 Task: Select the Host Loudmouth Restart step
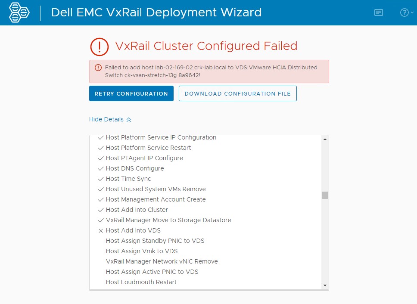(141, 282)
